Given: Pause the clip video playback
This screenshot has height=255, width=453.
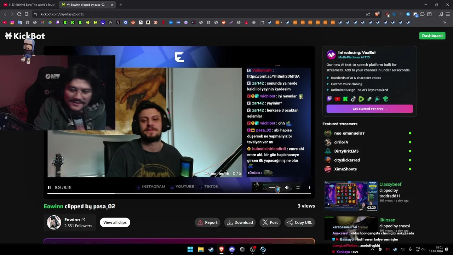Looking at the screenshot, I should pos(49,187).
